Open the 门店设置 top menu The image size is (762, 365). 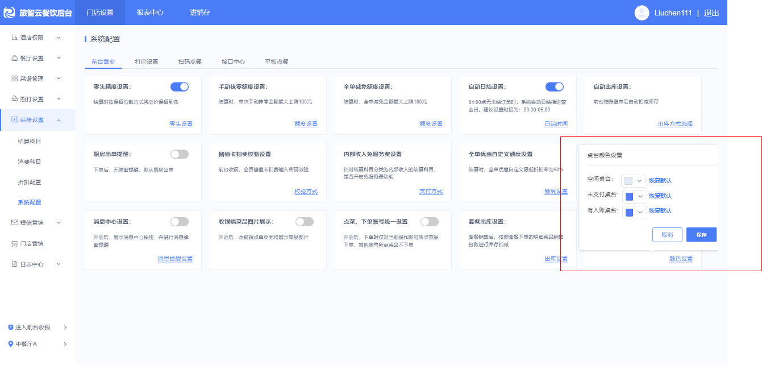tap(100, 13)
